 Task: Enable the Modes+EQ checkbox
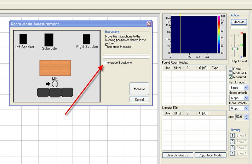(231, 73)
